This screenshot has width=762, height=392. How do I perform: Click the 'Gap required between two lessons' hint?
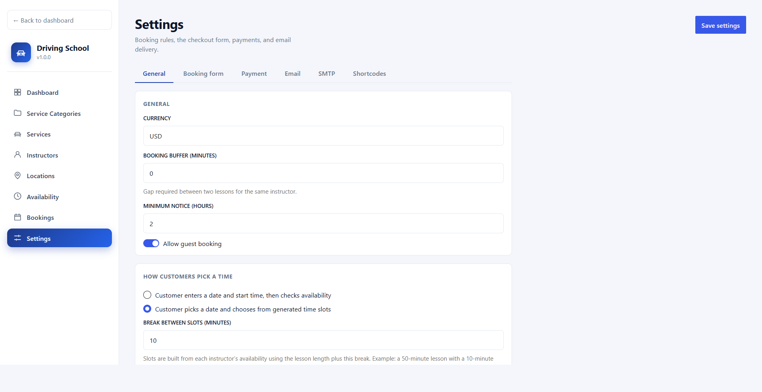(x=220, y=192)
